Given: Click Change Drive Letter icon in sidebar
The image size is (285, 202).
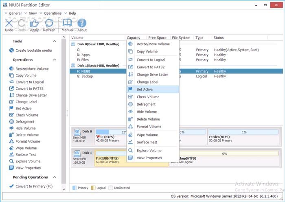Looking at the screenshot, I should pos(11,95).
